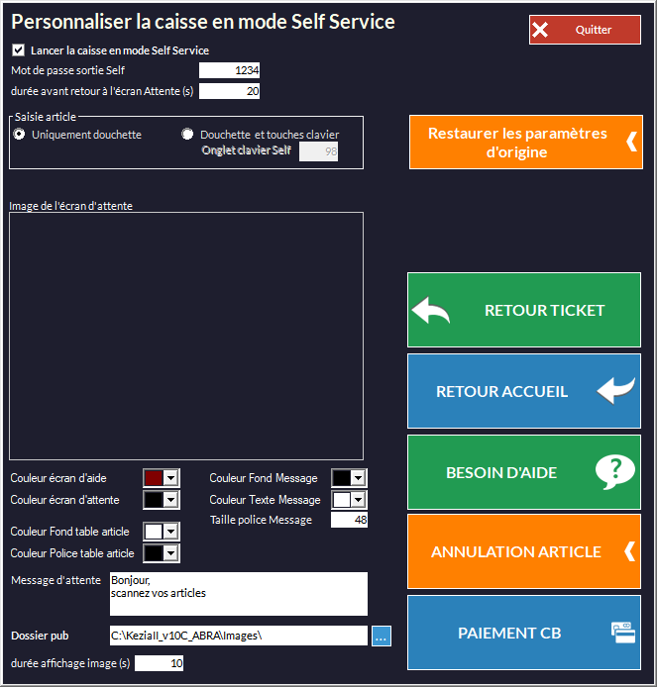Click the Message d'attente text box
The image size is (657, 687).
click(238, 594)
